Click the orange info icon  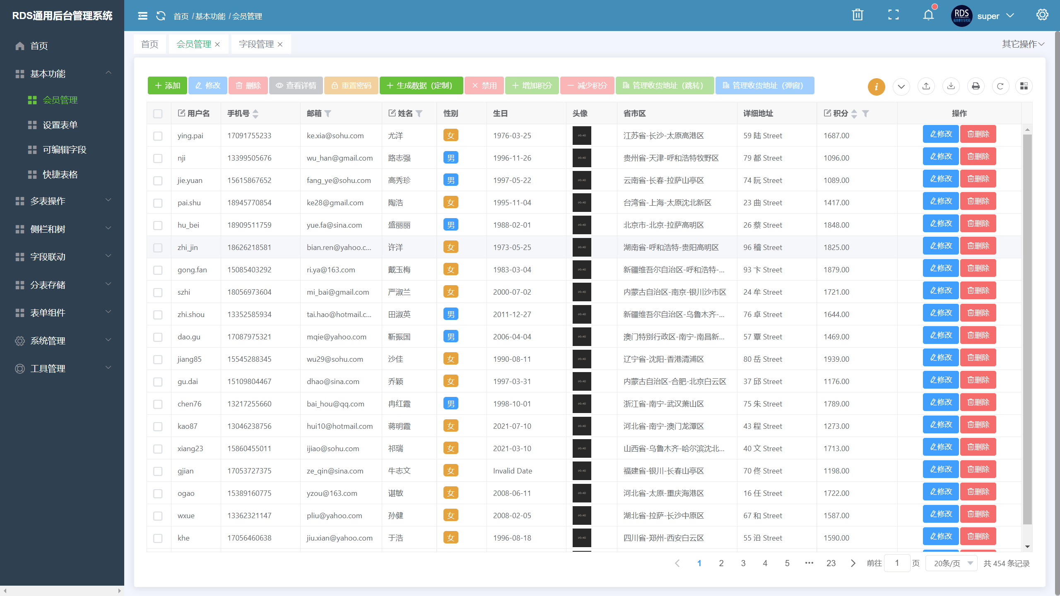[x=876, y=87]
